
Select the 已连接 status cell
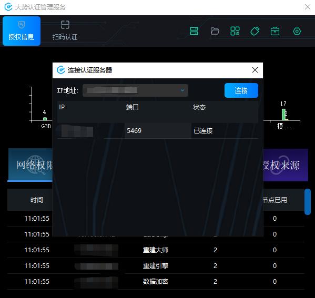225,131
